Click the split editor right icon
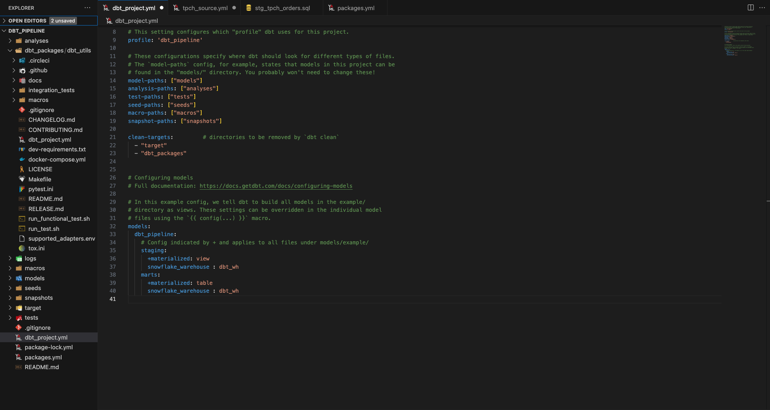The height and width of the screenshot is (410, 770). click(750, 7)
